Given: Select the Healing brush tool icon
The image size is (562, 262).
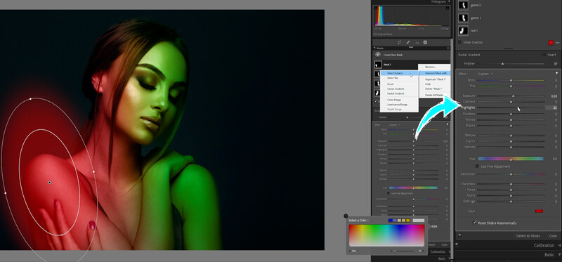Looking at the screenshot, I should [408, 42].
